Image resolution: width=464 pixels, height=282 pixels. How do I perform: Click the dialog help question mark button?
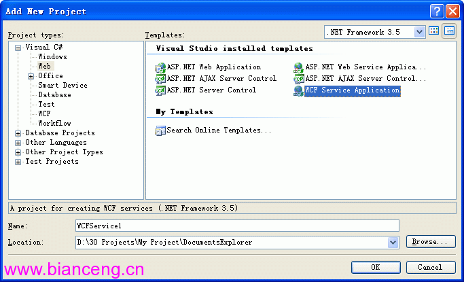pyautogui.click(x=437, y=12)
